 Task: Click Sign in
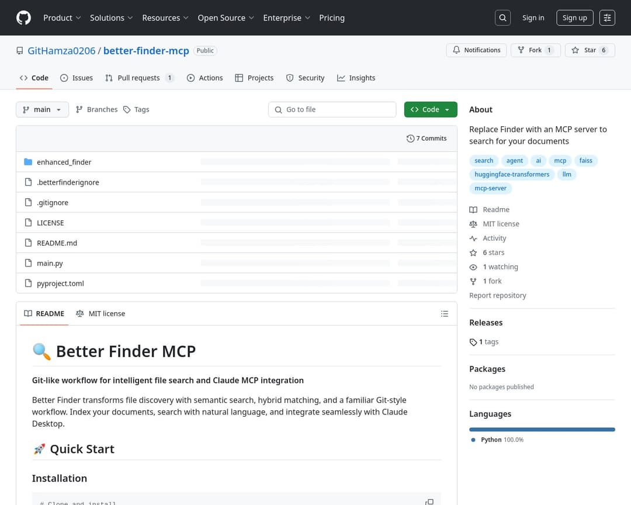533,18
